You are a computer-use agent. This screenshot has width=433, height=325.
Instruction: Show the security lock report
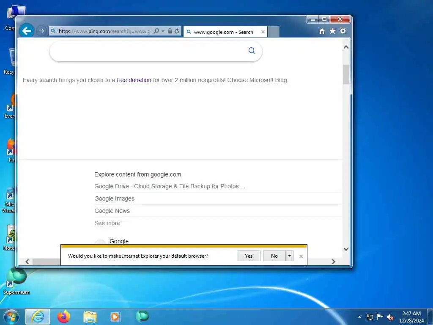170,31
